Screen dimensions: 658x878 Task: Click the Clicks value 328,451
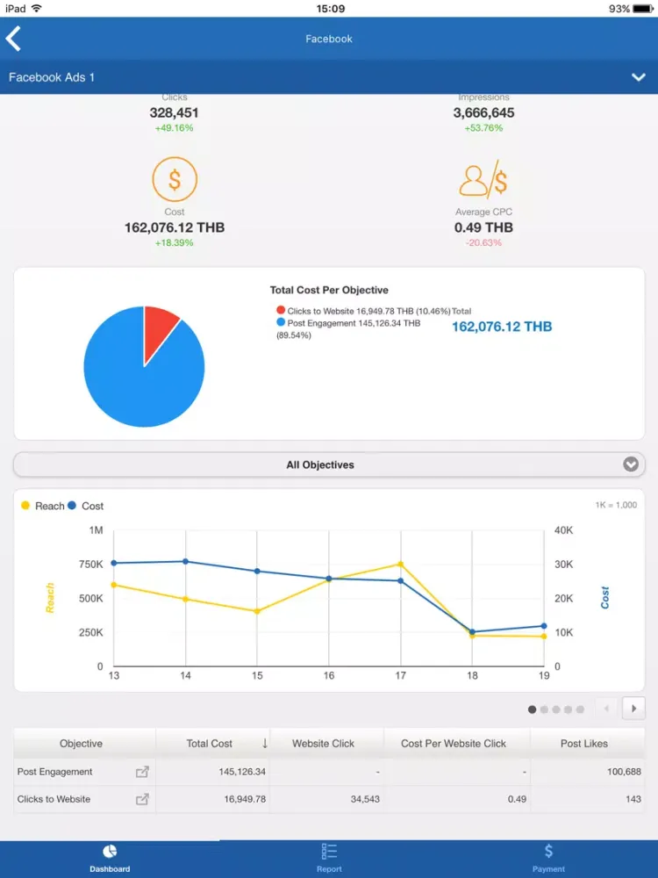pos(174,112)
